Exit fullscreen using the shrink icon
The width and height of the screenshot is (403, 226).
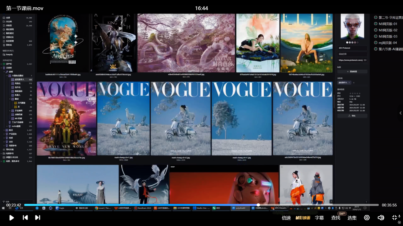(394, 218)
